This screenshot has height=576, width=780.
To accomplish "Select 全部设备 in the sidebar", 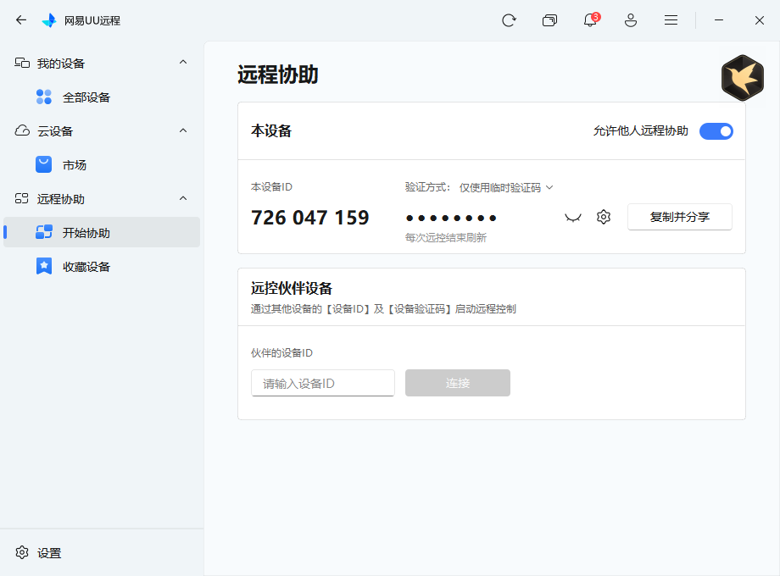I will 102,97.
